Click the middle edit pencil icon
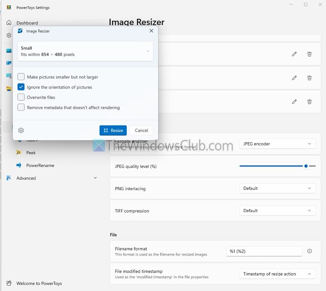The image size is (326, 291). pos(294,78)
